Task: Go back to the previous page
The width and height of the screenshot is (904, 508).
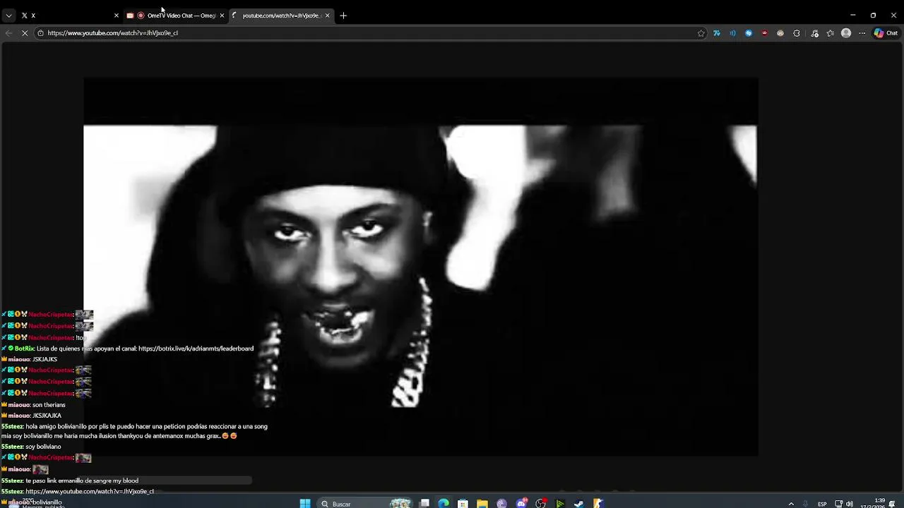Action: [8, 33]
